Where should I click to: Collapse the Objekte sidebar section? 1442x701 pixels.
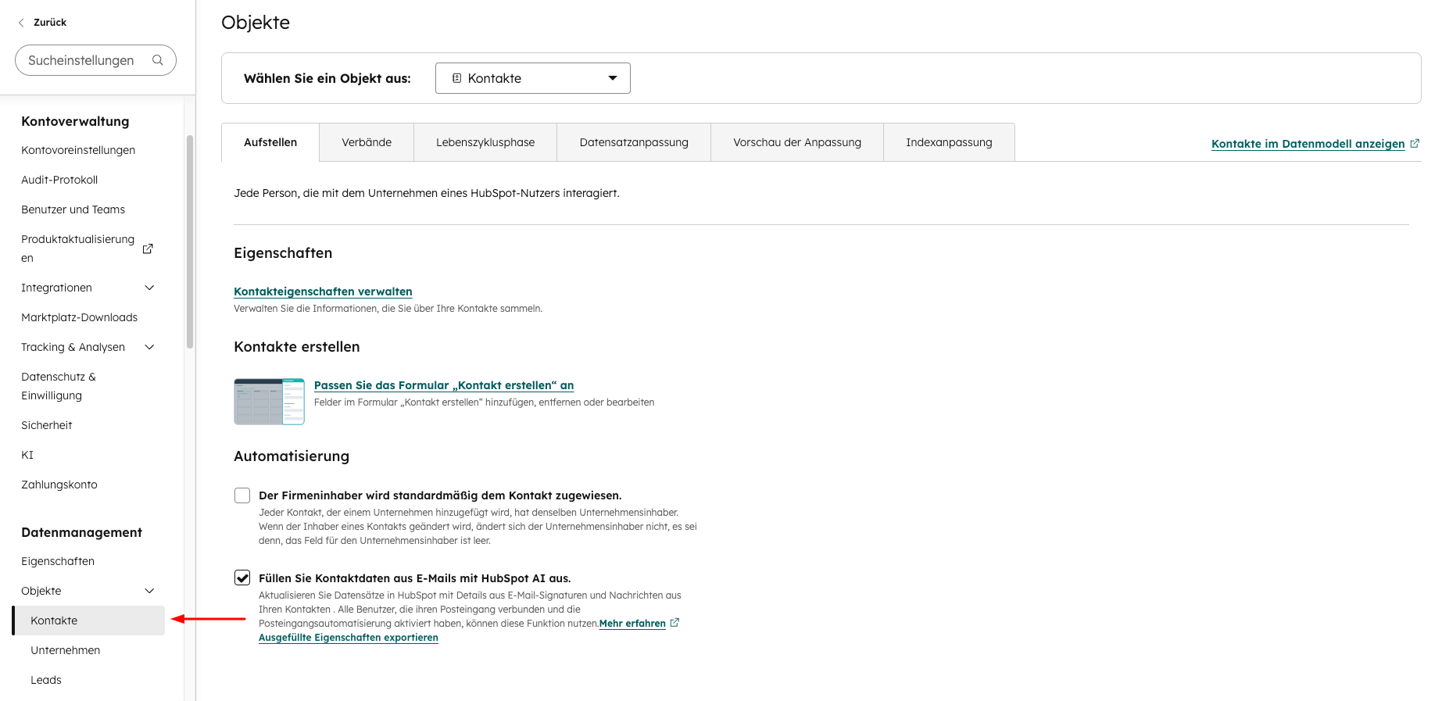click(x=149, y=591)
